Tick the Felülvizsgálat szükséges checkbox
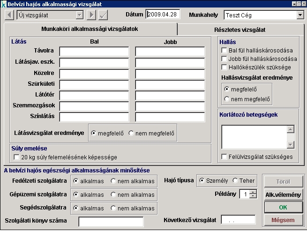The width and height of the screenshot is (307, 231). pos(224,156)
